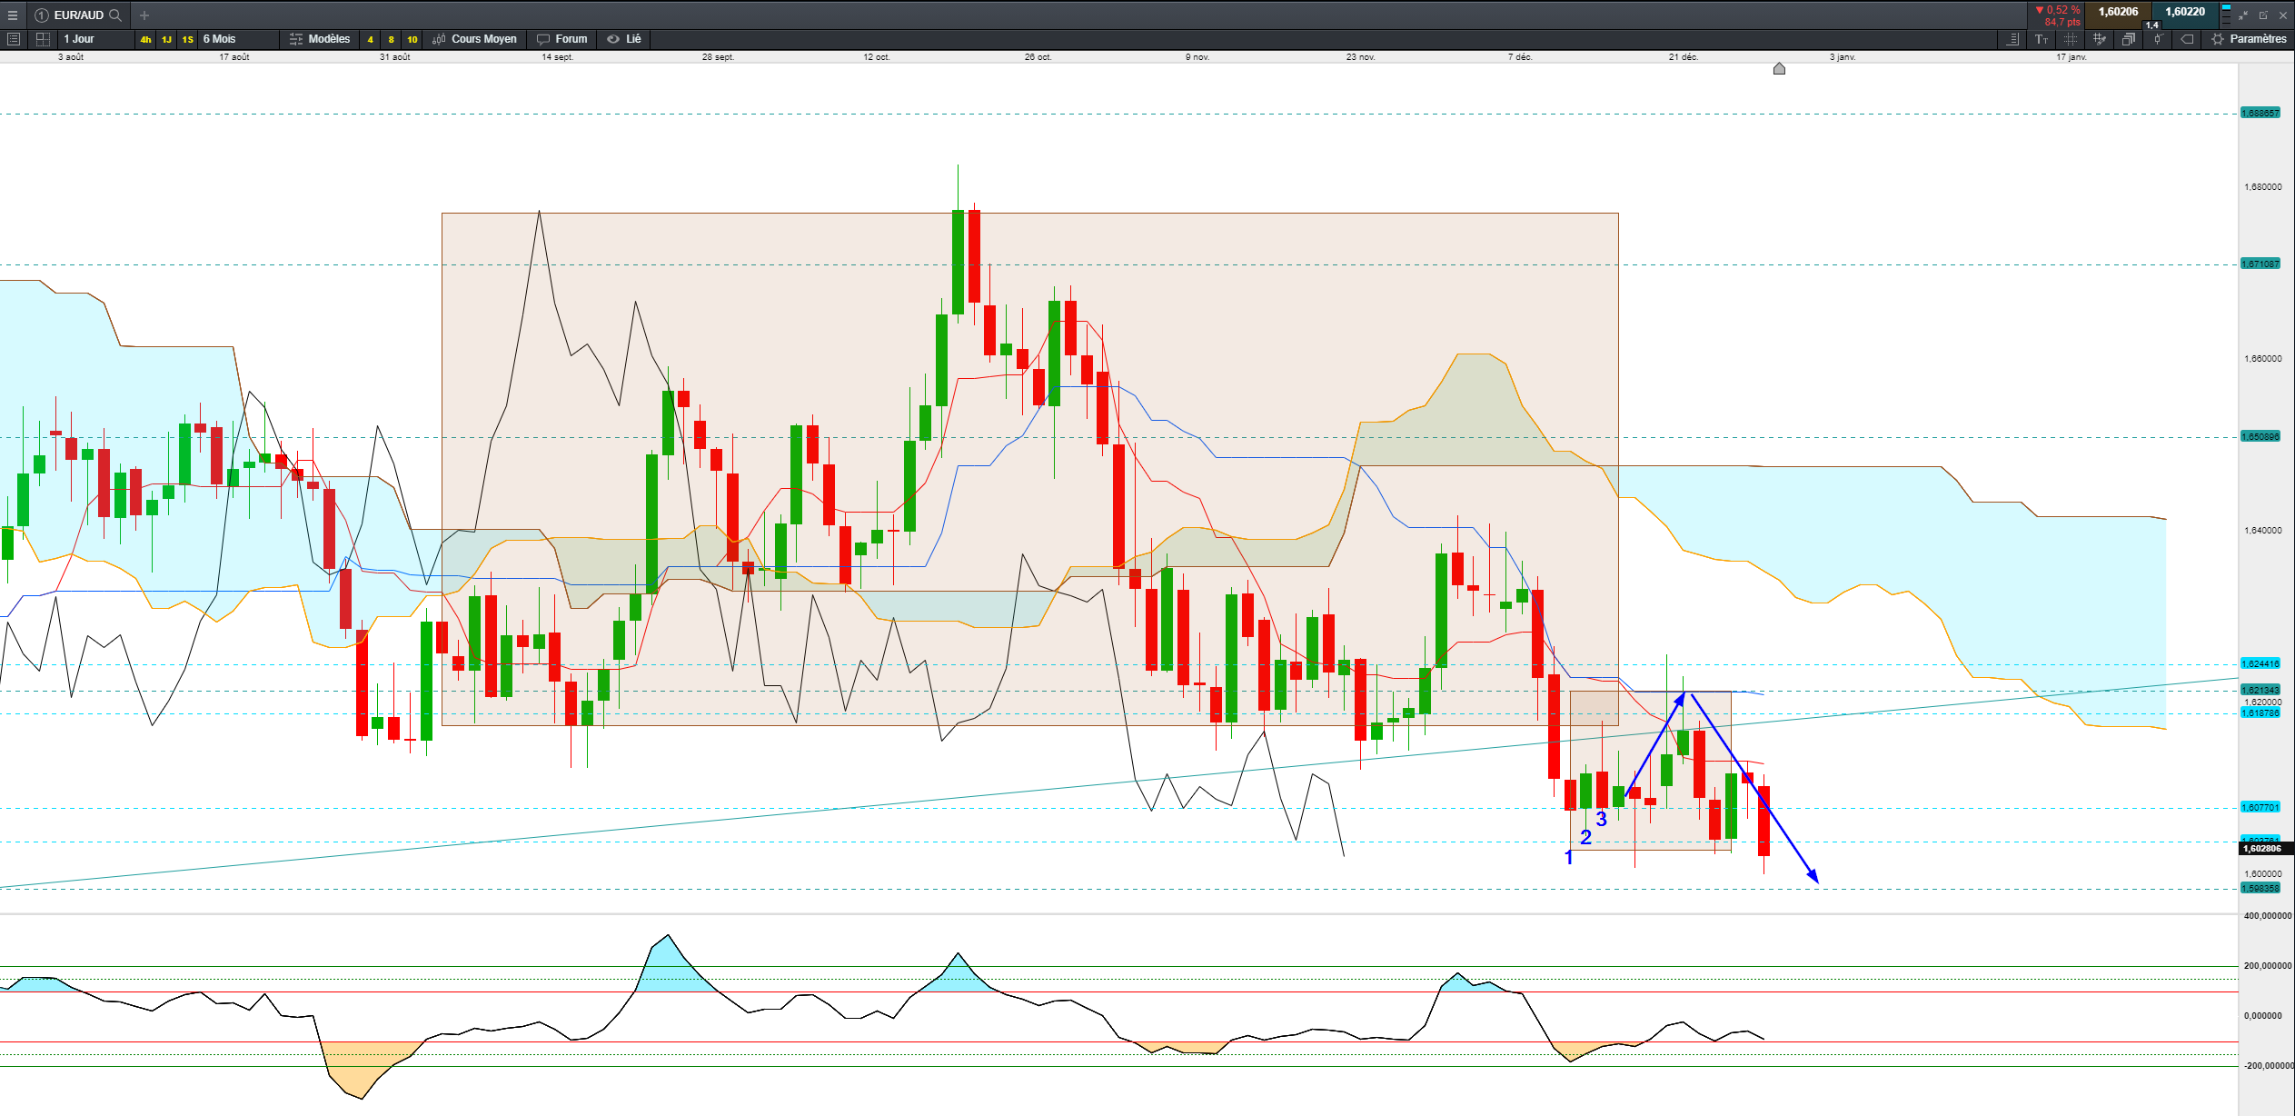The width and height of the screenshot is (2295, 1116).
Task: Select the grid color picker tool
Action: (2100, 39)
